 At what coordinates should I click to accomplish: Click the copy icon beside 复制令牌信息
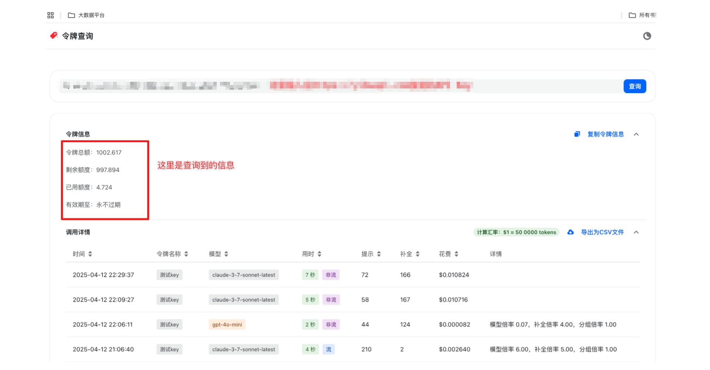(577, 134)
